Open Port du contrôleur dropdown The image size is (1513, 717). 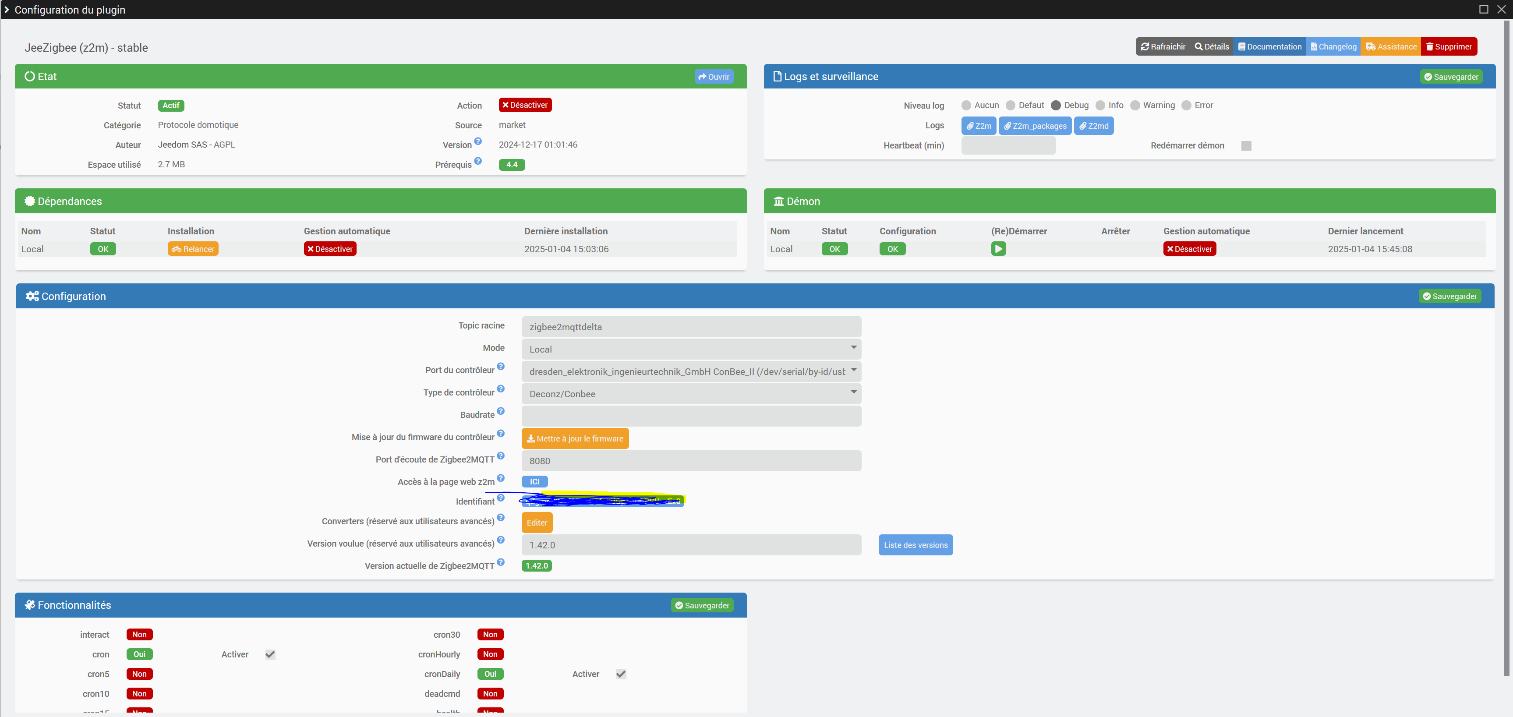[x=691, y=372]
